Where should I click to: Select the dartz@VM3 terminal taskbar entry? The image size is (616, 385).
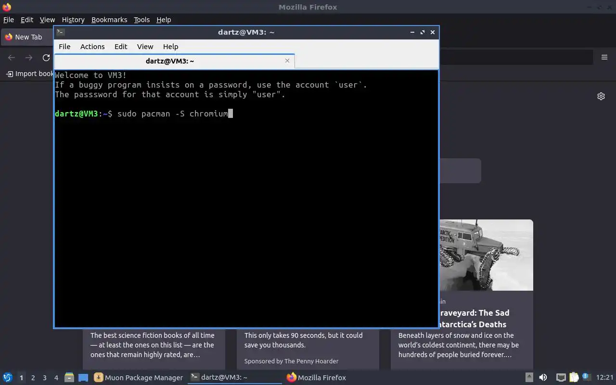click(x=235, y=378)
